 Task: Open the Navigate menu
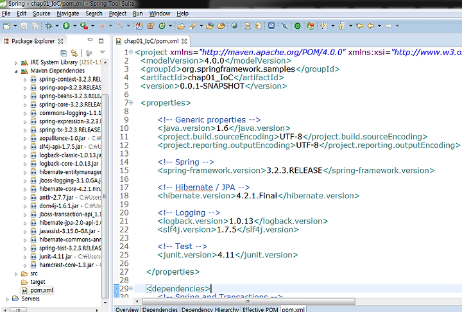[x=68, y=13]
